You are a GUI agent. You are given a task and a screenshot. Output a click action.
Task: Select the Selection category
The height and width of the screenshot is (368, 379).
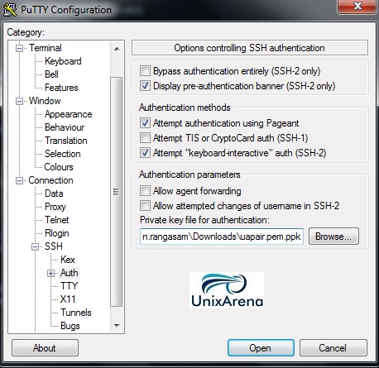(x=63, y=154)
